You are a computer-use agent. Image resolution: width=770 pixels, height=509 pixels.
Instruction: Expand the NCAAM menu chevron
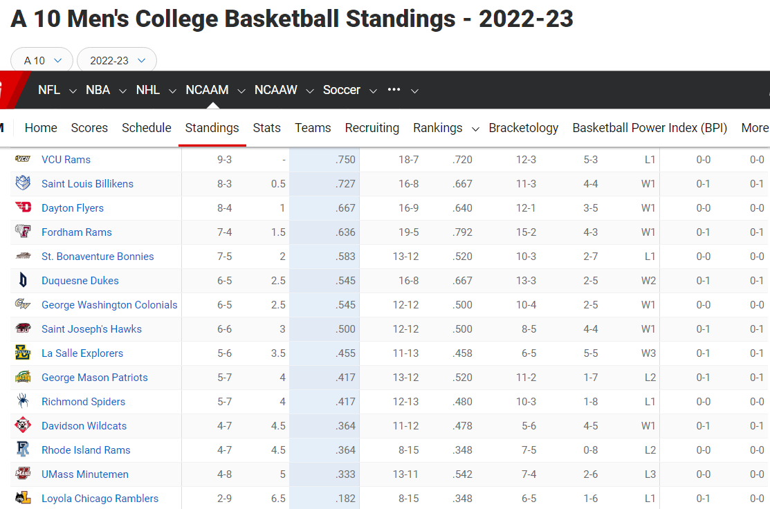click(241, 91)
